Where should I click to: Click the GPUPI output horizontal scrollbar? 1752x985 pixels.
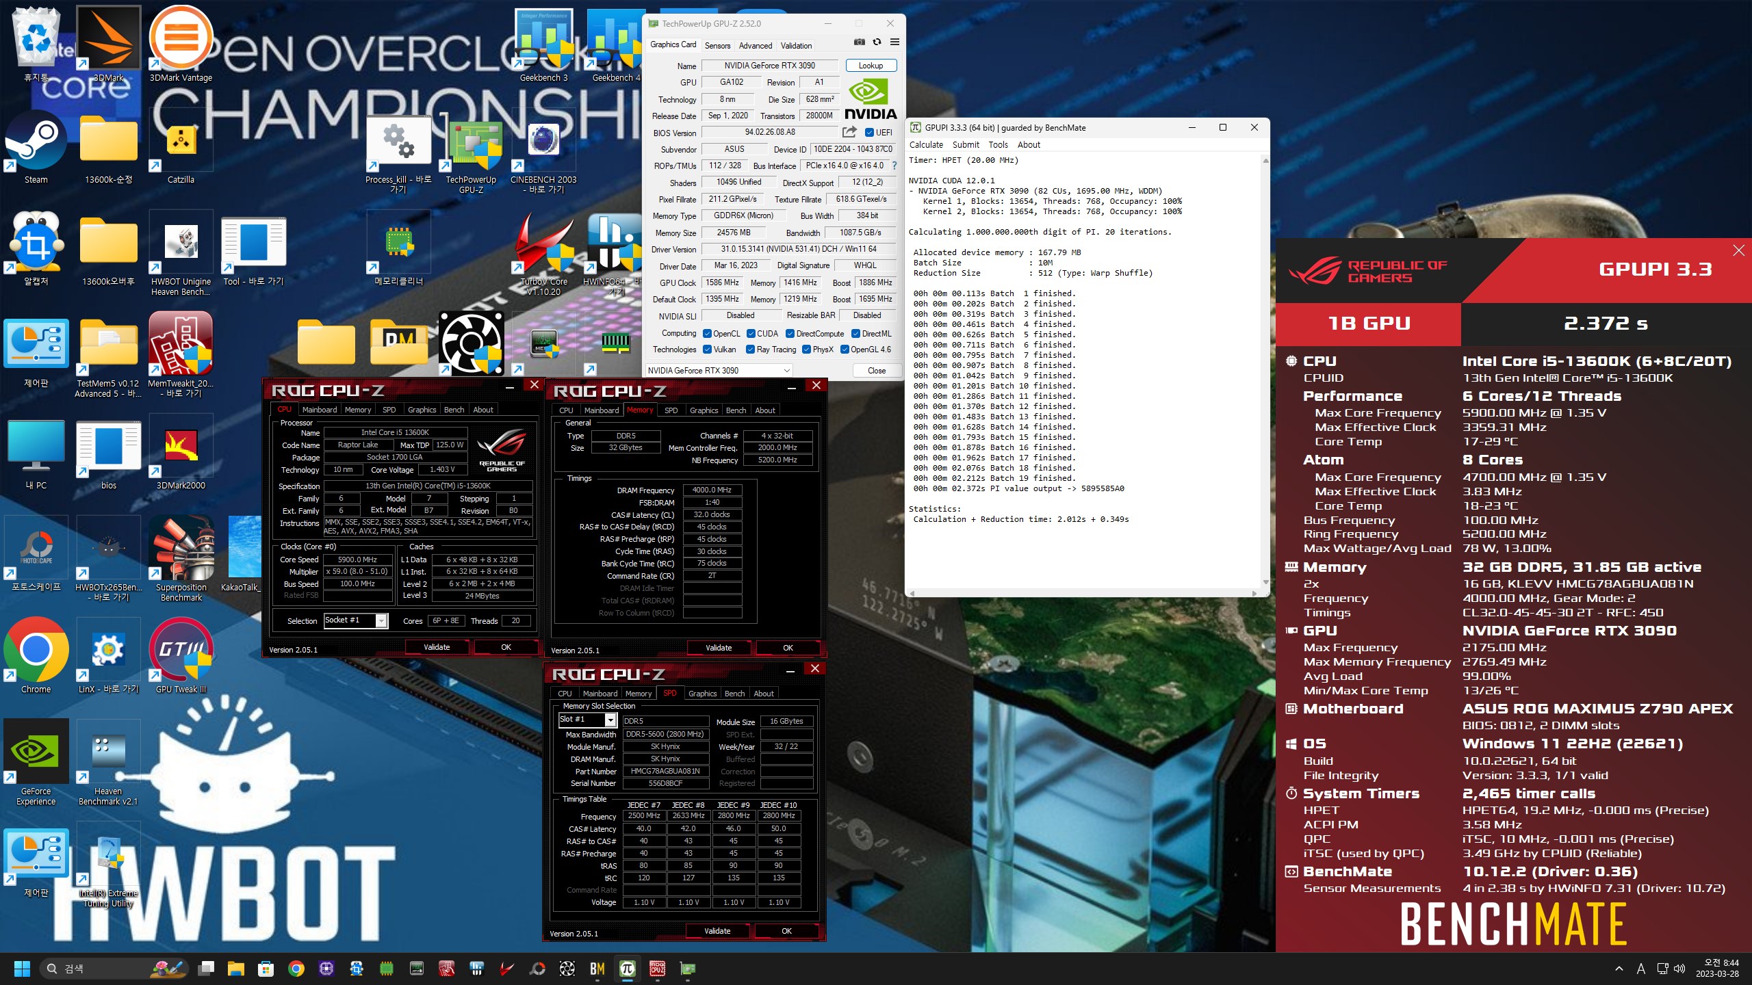tap(1083, 593)
